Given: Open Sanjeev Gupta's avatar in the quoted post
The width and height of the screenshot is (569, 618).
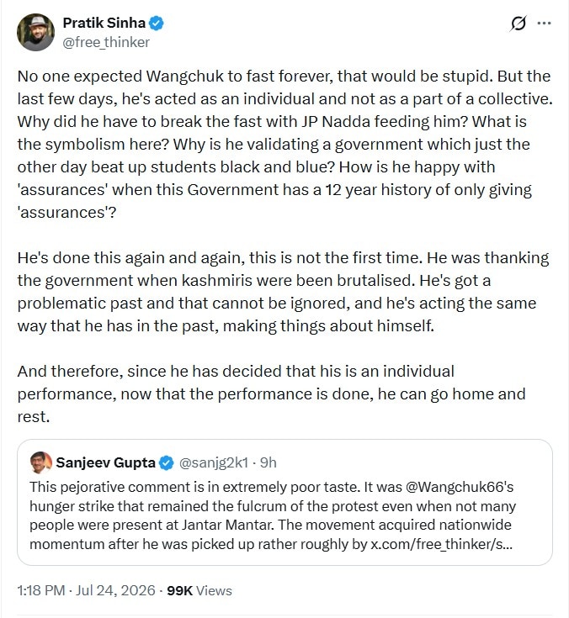Looking at the screenshot, I should coord(40,462).
